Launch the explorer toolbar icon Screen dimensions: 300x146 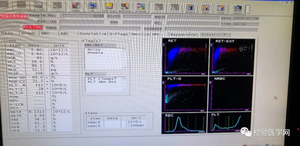click(x=124, y=8)
